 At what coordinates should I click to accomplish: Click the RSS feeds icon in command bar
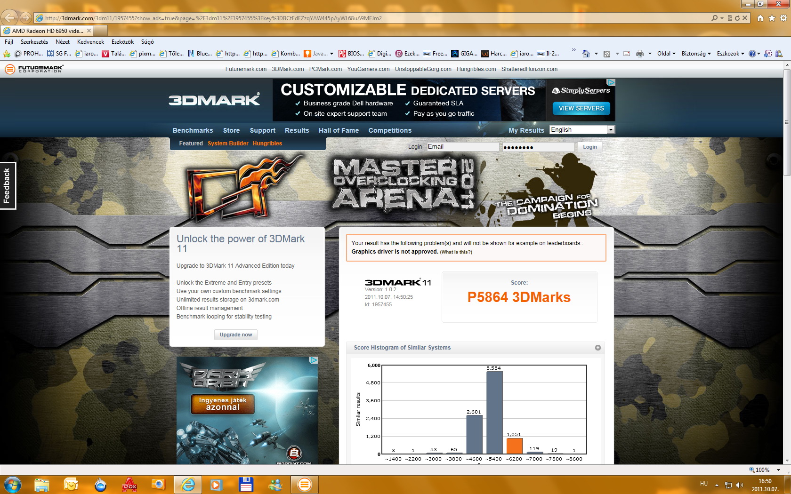[607, 54]
